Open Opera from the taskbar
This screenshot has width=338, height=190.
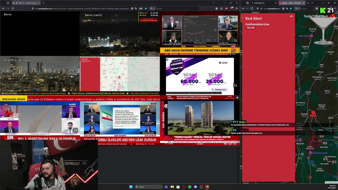pos(184,187)
